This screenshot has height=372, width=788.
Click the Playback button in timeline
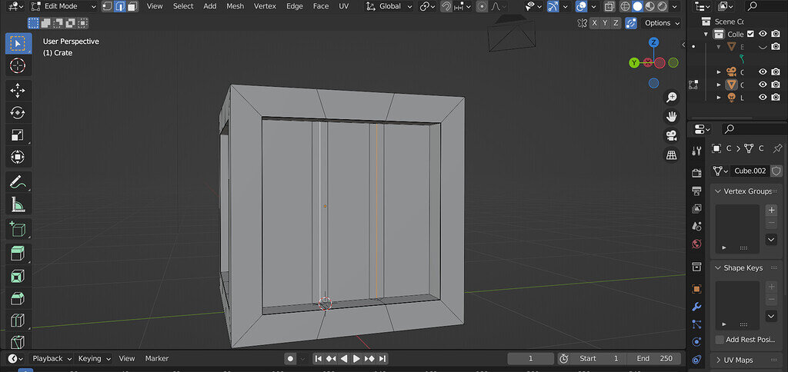click(51, 358)
